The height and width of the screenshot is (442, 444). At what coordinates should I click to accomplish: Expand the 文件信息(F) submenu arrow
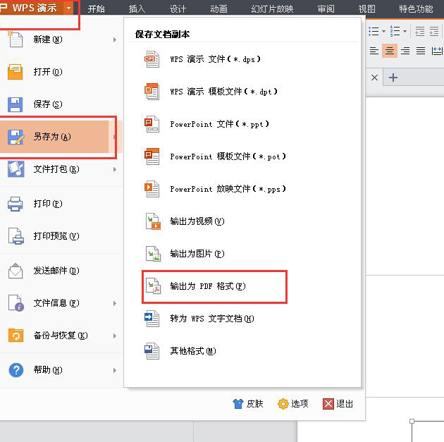click(115, 303)
